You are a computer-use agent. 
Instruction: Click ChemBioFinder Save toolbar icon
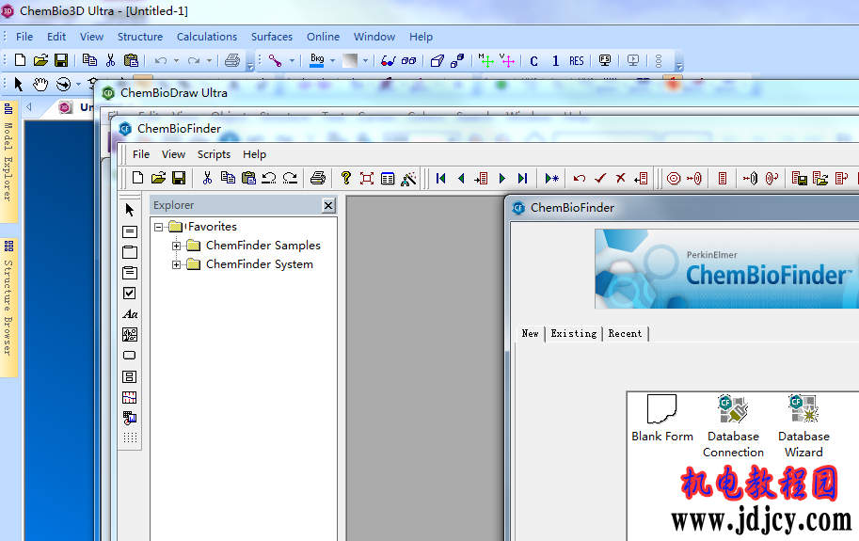[x=179, y=178]
